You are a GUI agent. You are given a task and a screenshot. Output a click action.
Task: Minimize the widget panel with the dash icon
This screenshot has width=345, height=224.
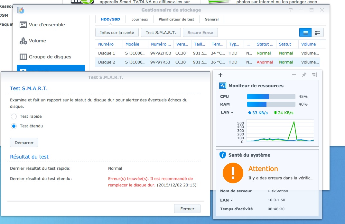294,75
